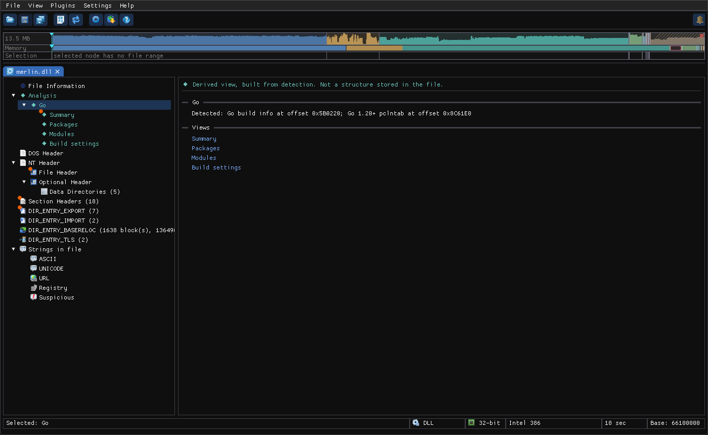Select ASCII under Strings in file
This screenshot has width=708, height=435.
[x=48, y=259]
